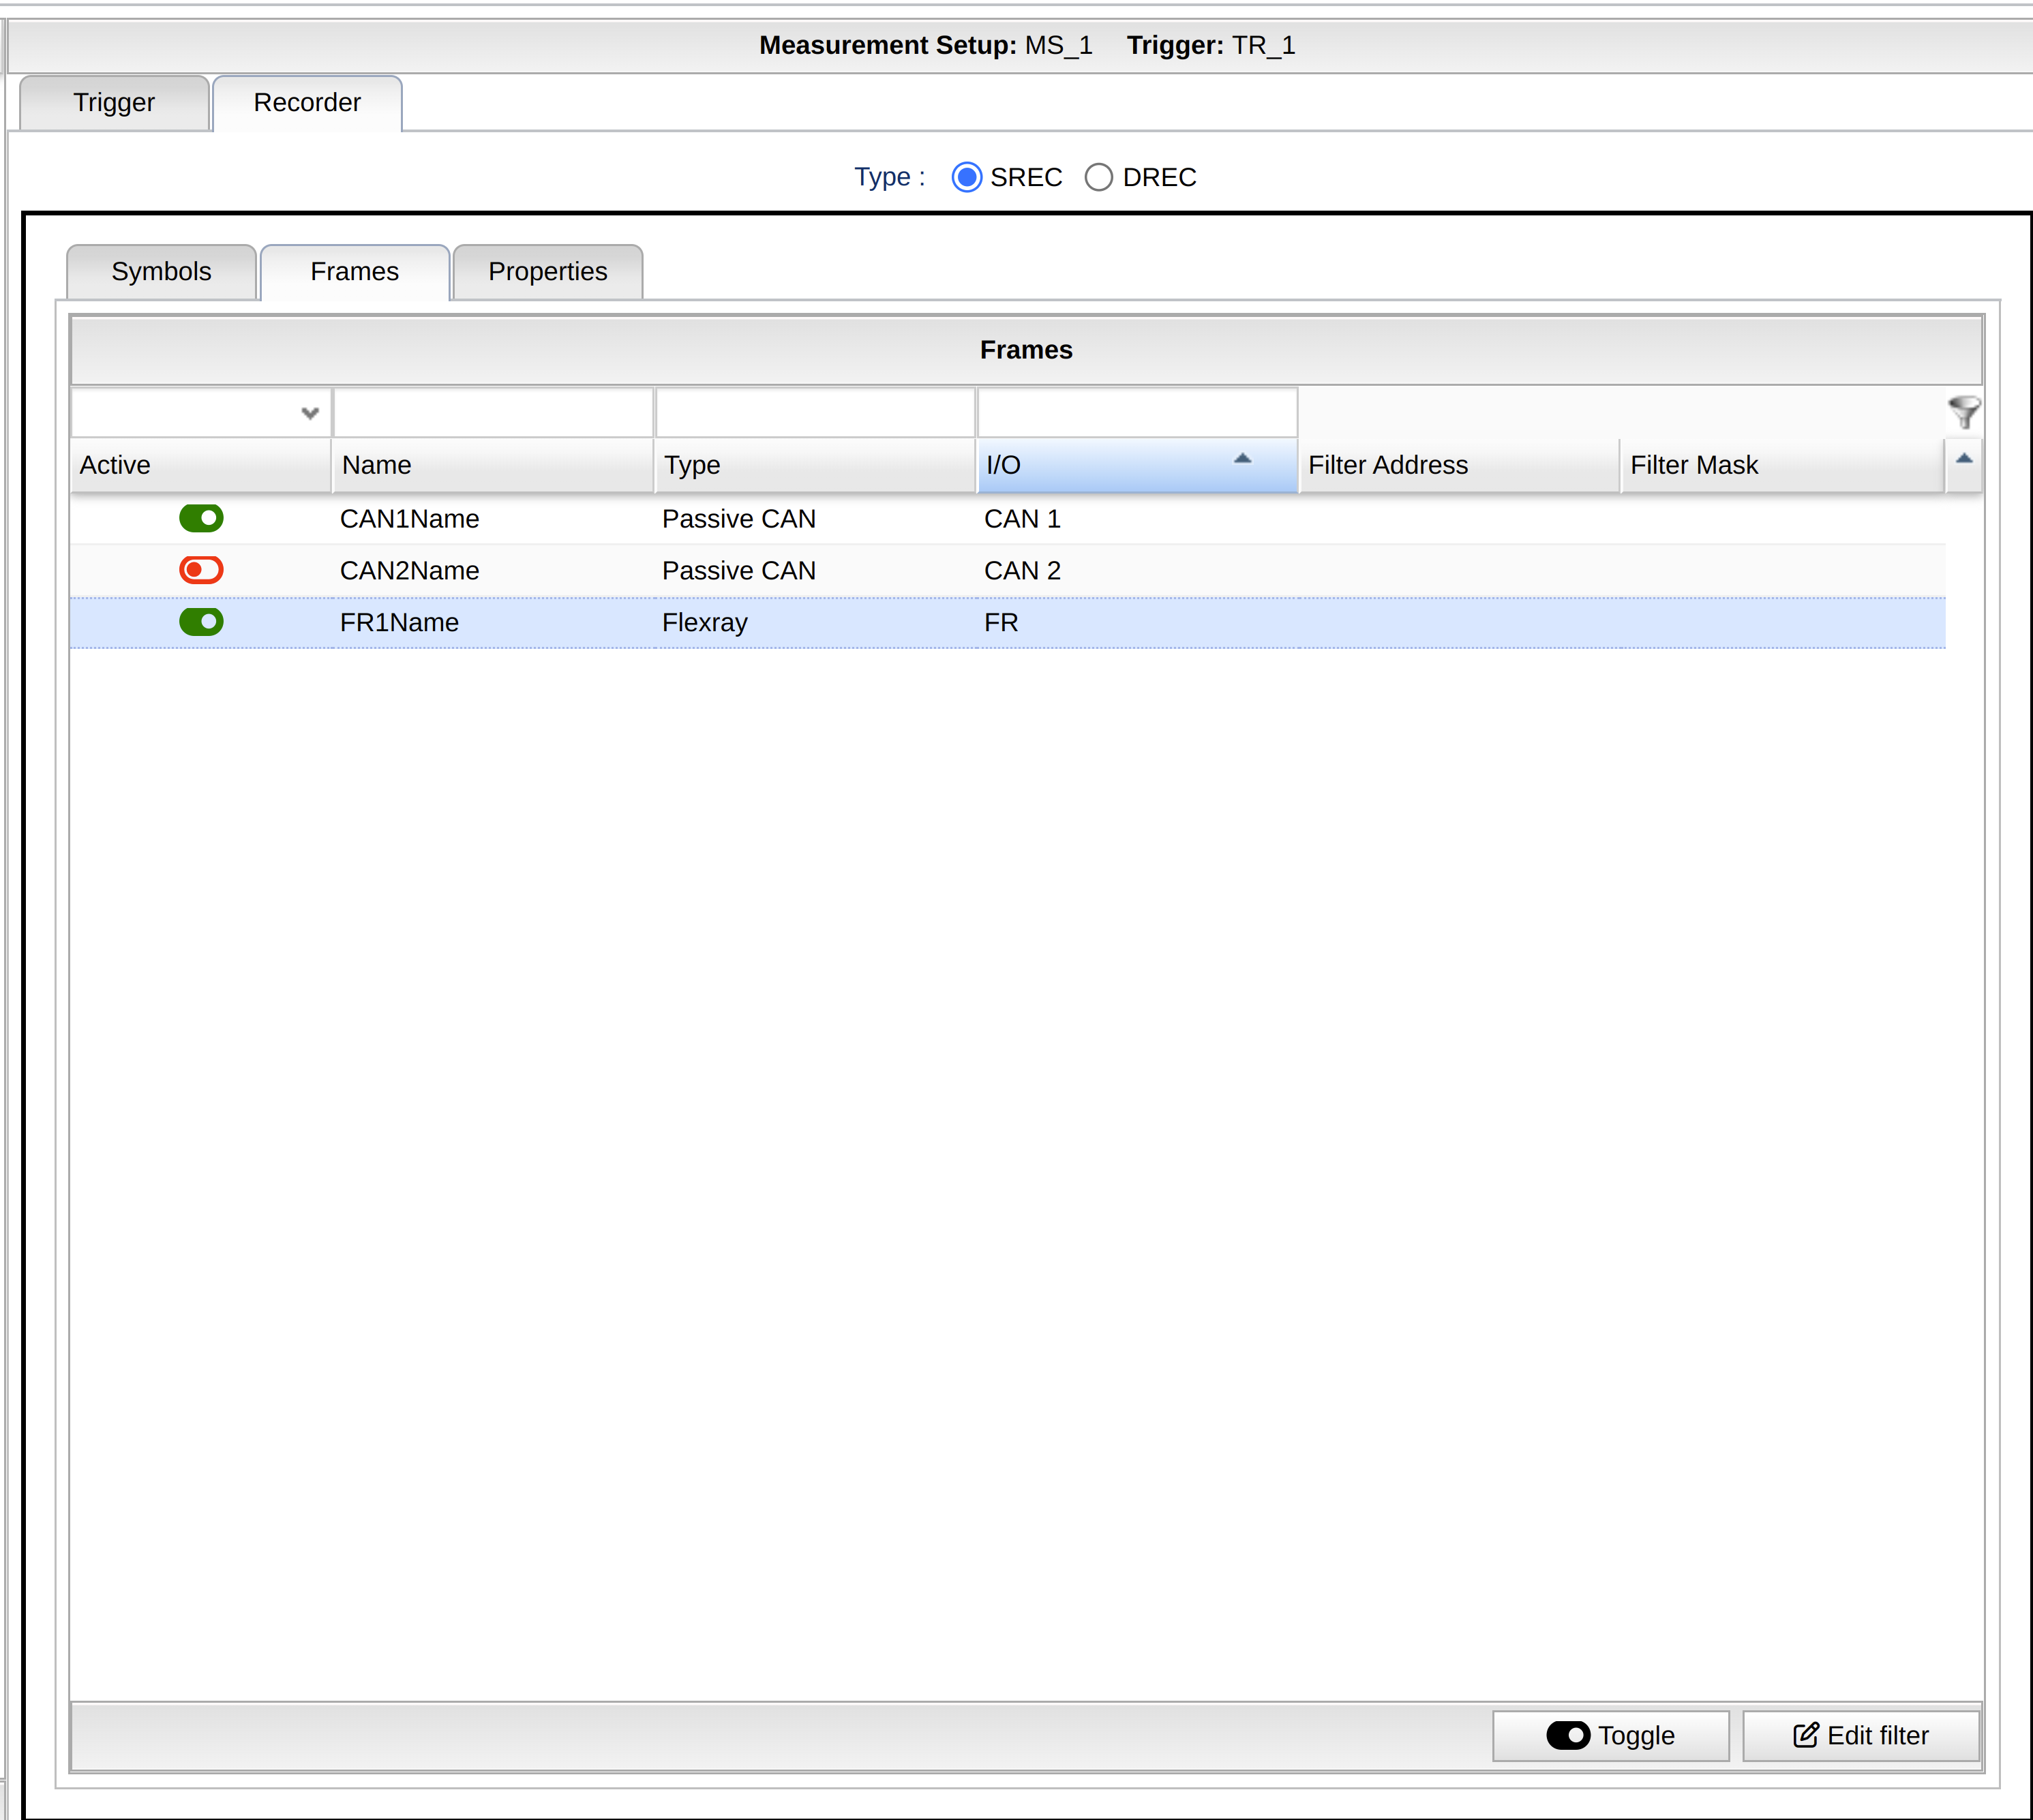2033x1820 pixels.
Task: Select the DREC radio button
Action: 1098,177
